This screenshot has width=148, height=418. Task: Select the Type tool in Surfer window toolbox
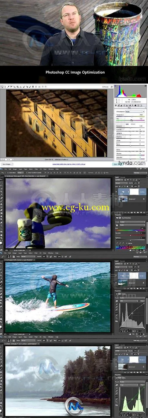1,310
